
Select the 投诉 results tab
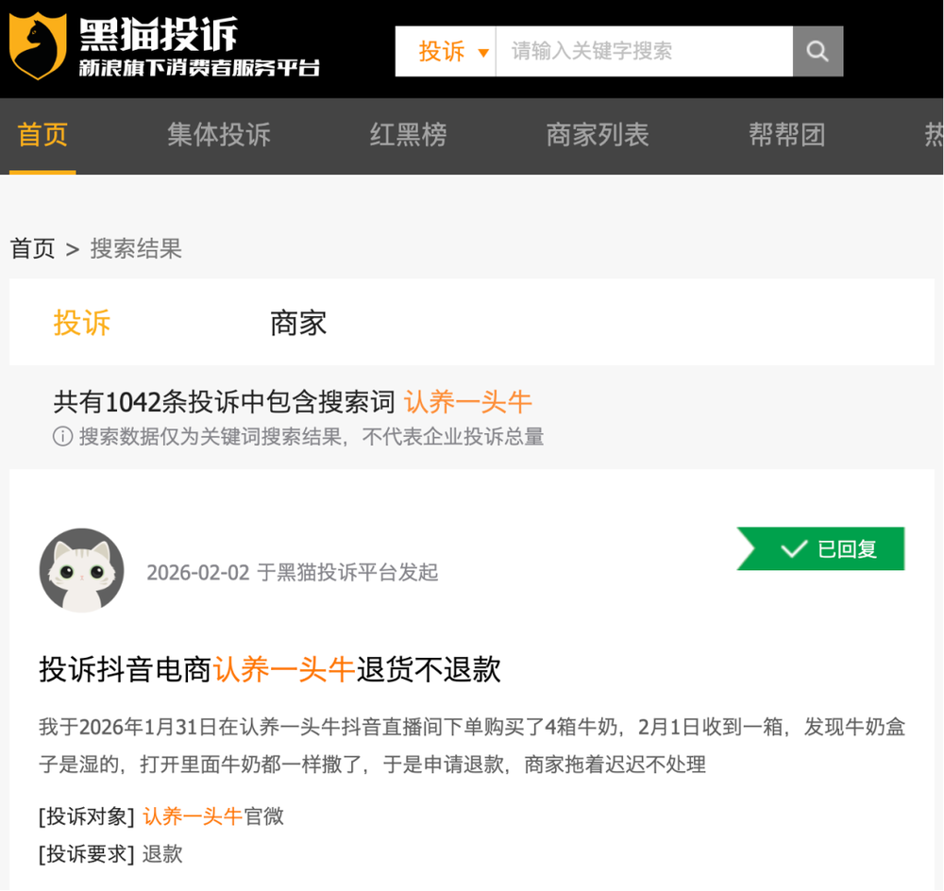[x=82, y=324]
